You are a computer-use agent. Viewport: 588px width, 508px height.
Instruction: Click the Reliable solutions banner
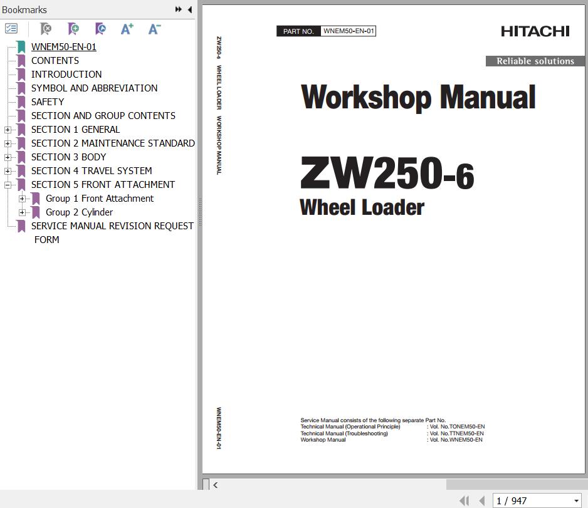coord(535,61)
